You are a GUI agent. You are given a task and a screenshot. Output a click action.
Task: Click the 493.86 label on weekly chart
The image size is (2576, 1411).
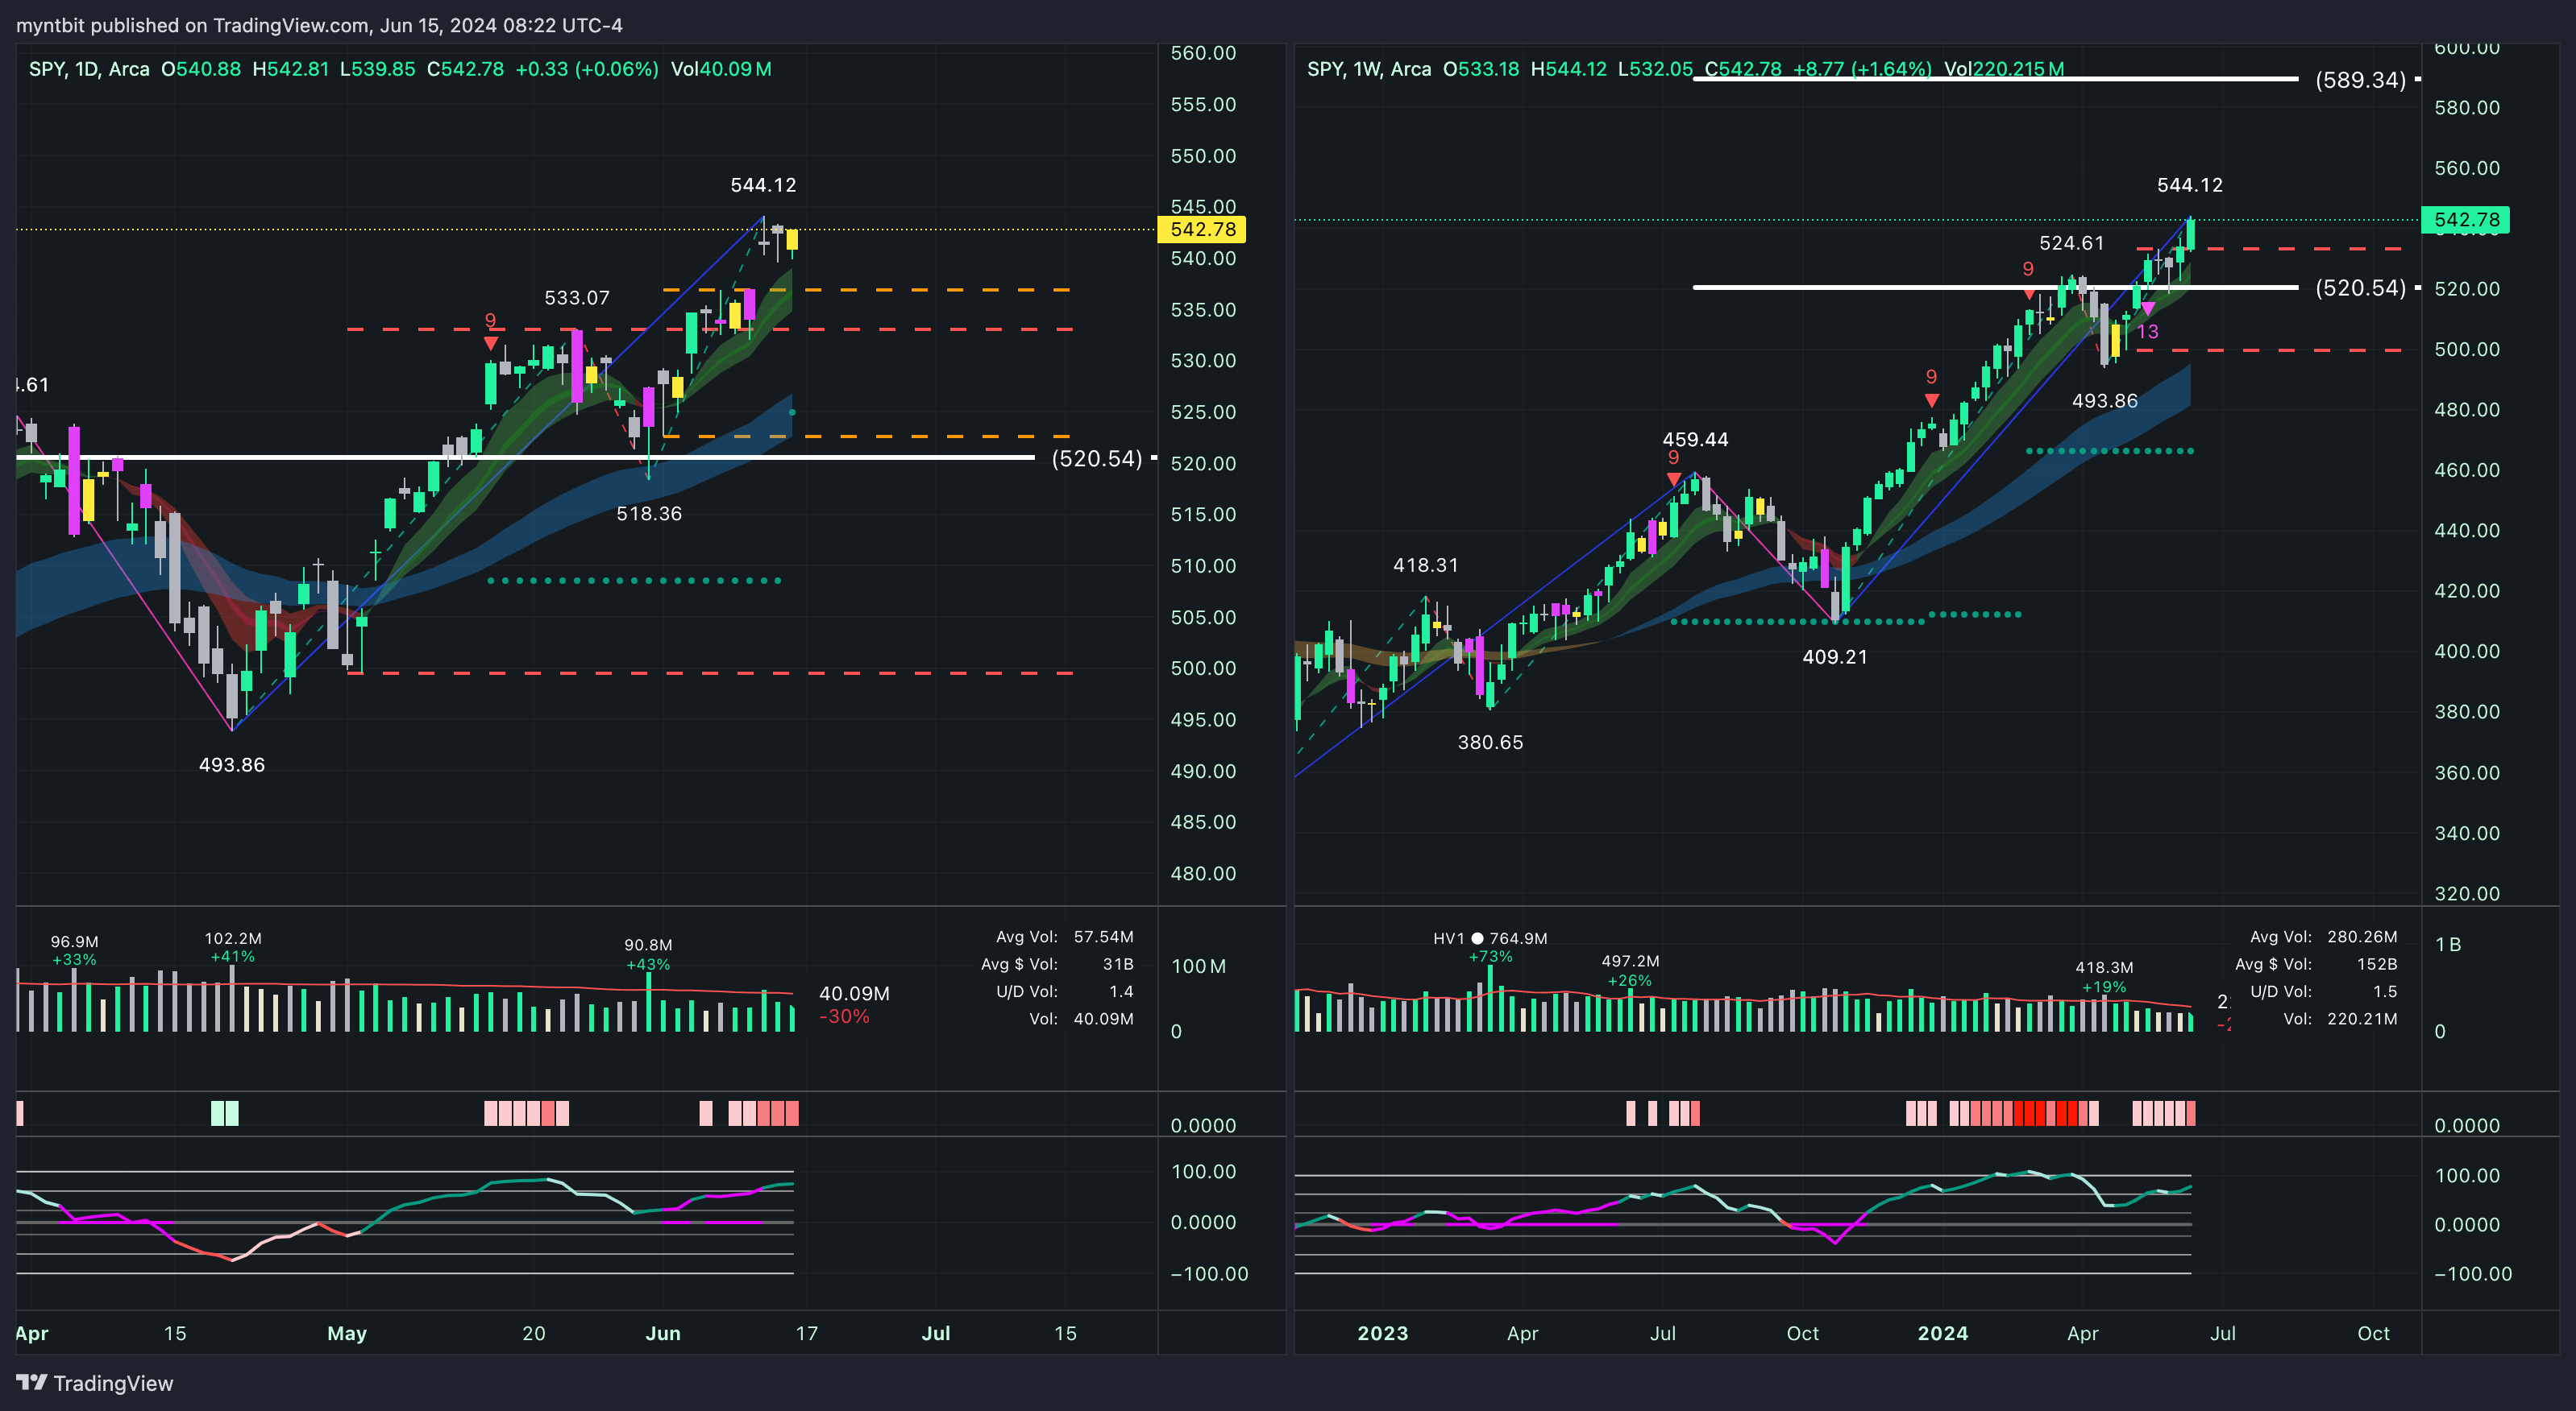click(x=2104, y=401)
